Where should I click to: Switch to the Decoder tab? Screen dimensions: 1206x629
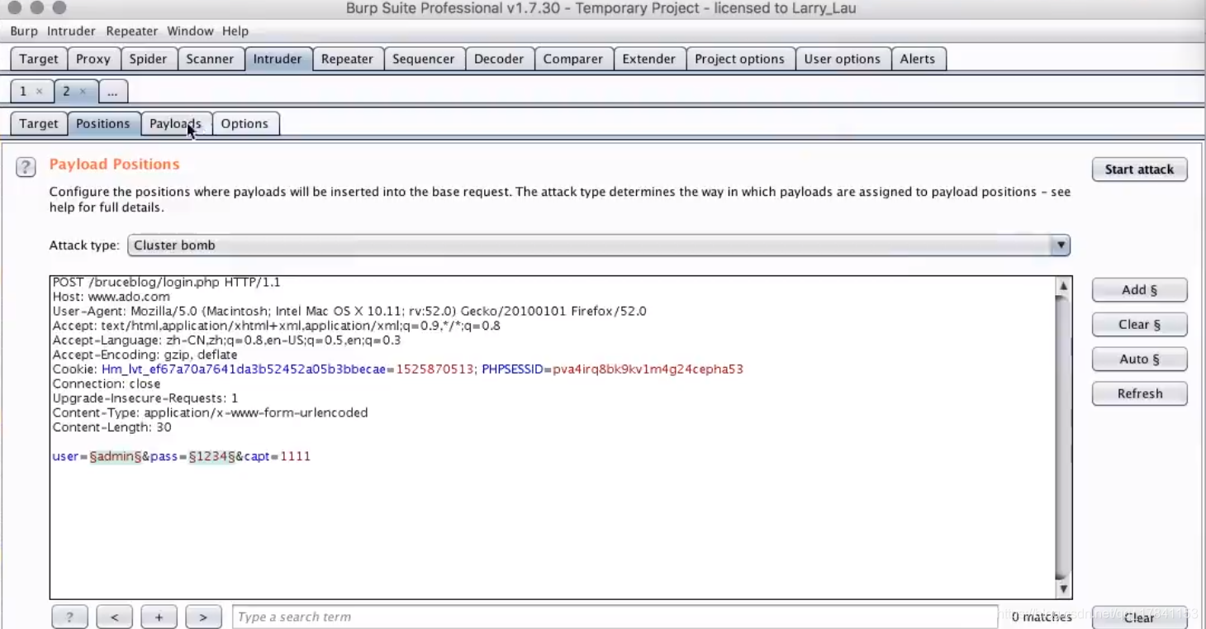pyautogui.click(x=499, y=60)
